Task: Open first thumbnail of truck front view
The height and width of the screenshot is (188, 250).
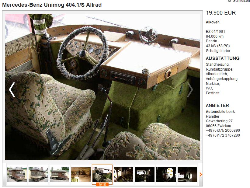Action: tap(17, 175)
